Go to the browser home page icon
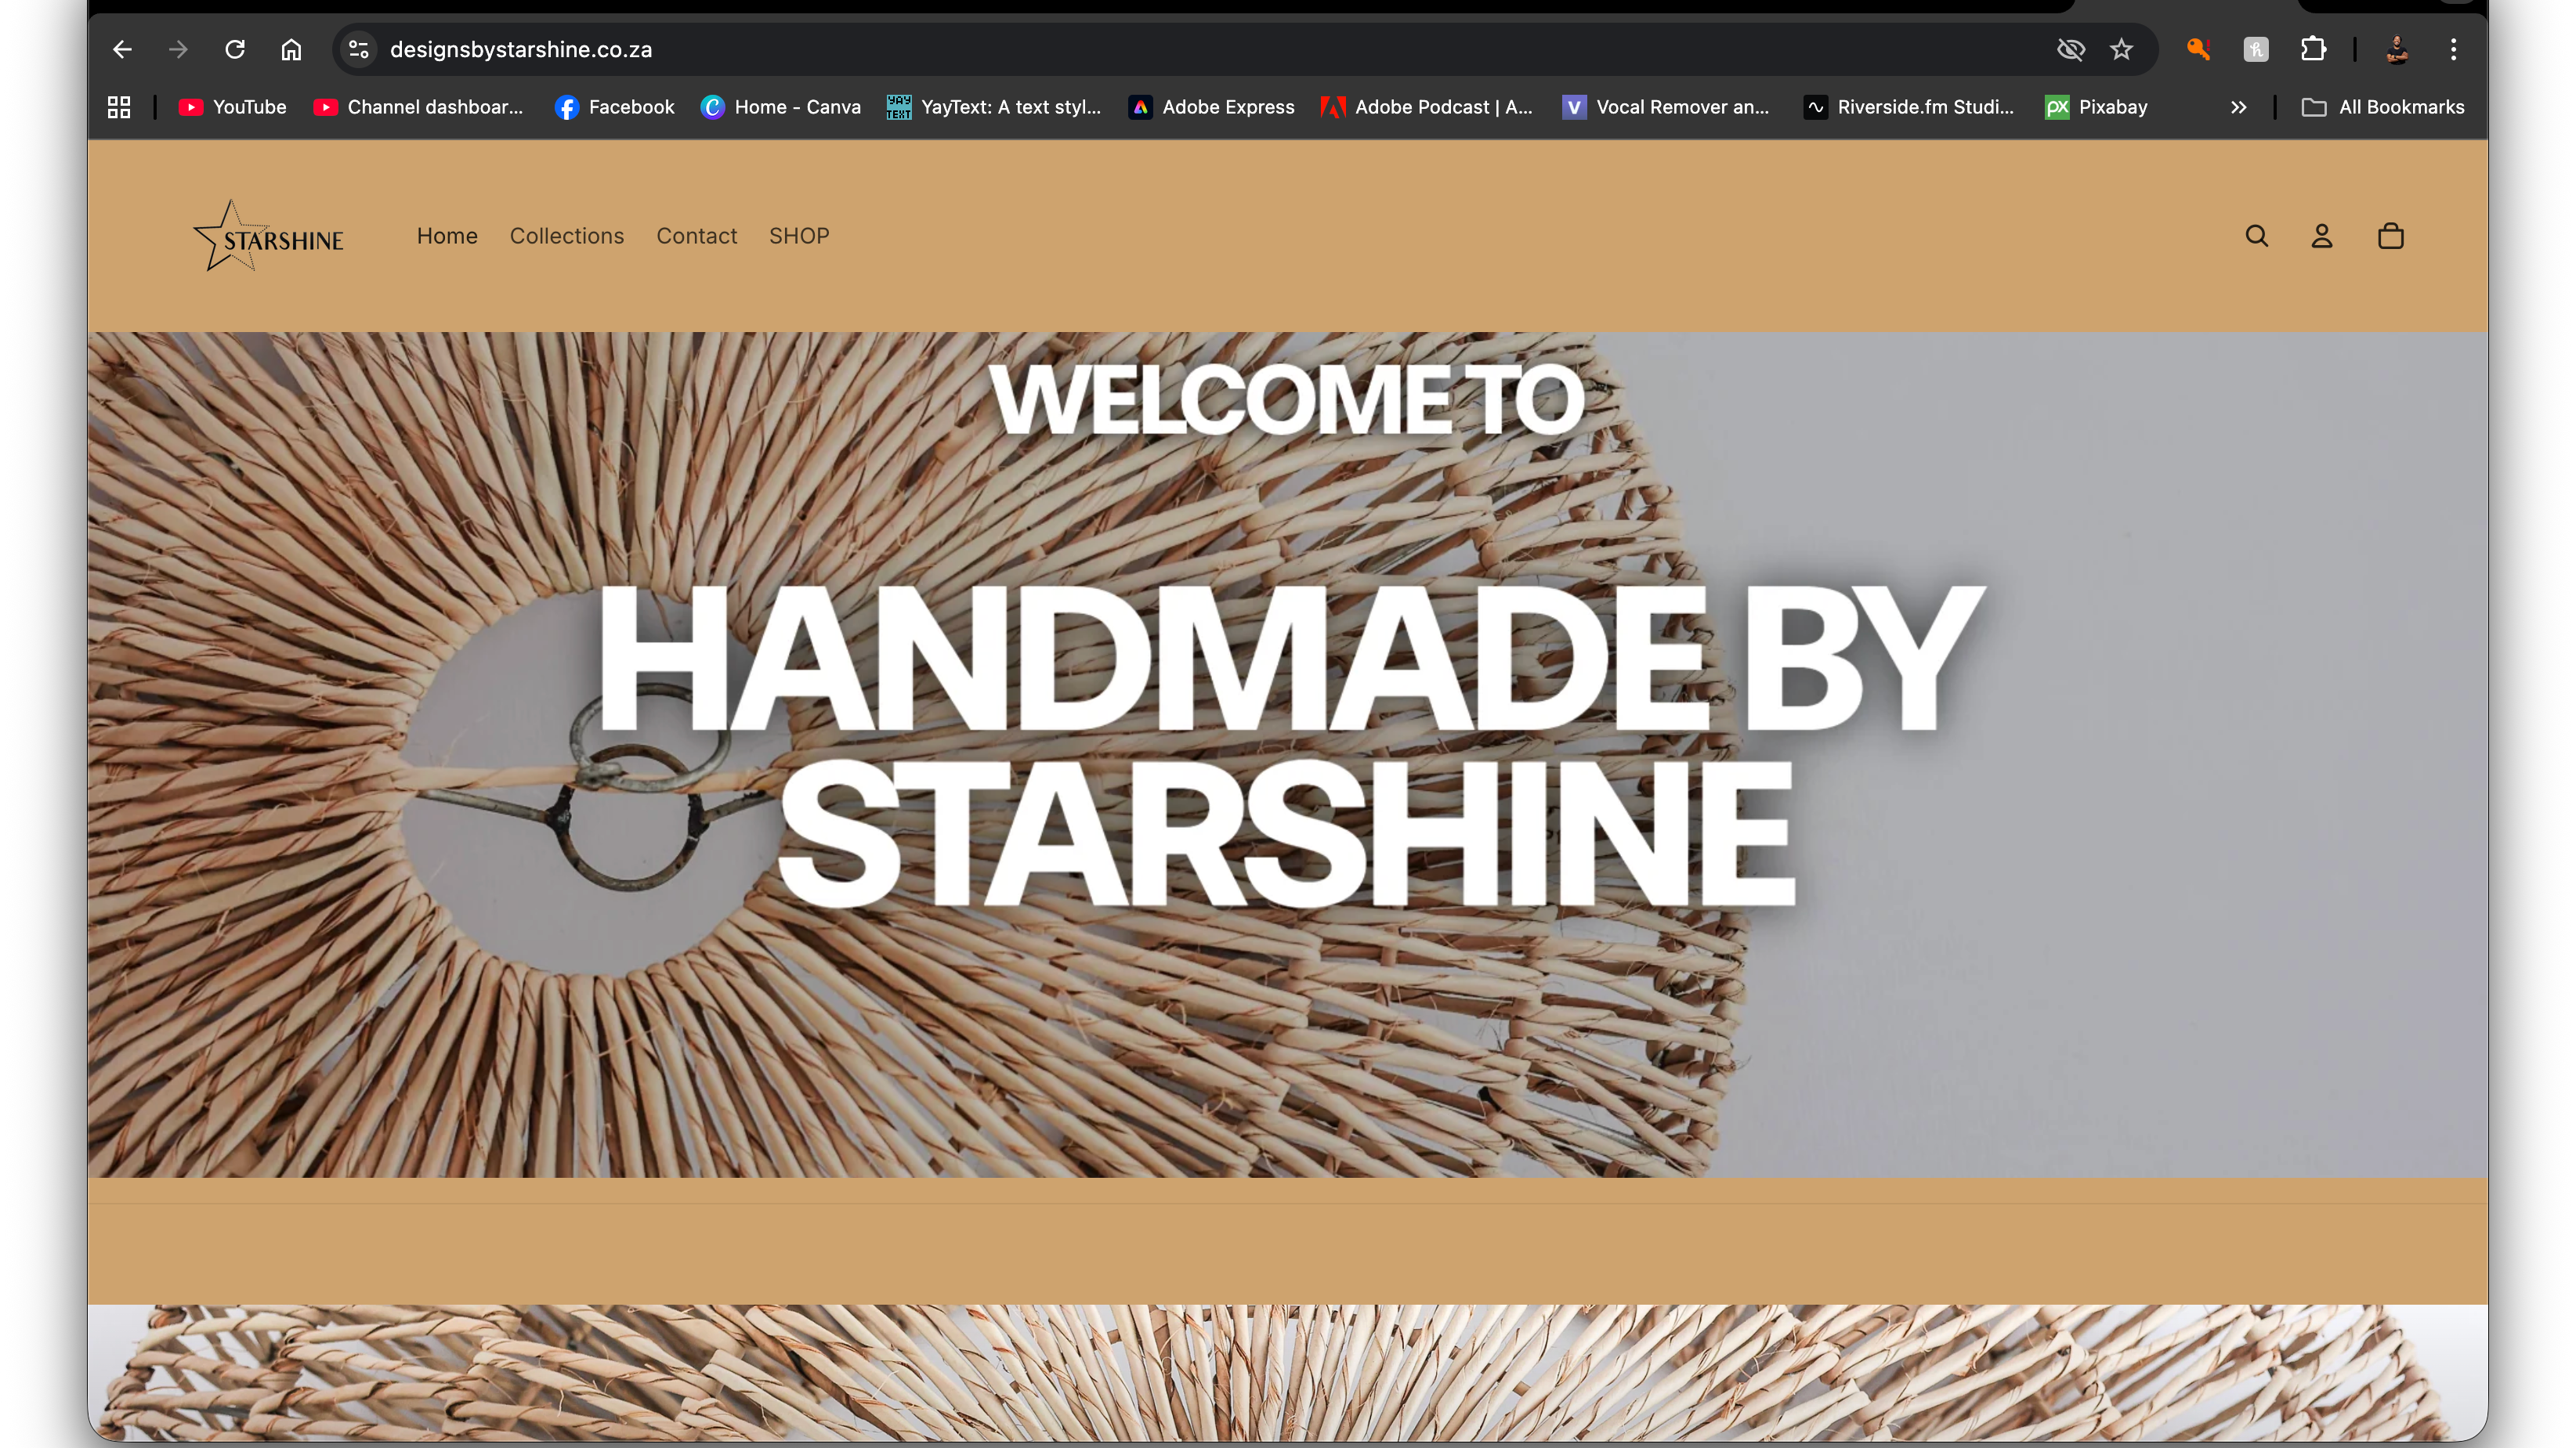This screenshot has width=2576, height=1448. pyautogui.click(x=291, y=49)
